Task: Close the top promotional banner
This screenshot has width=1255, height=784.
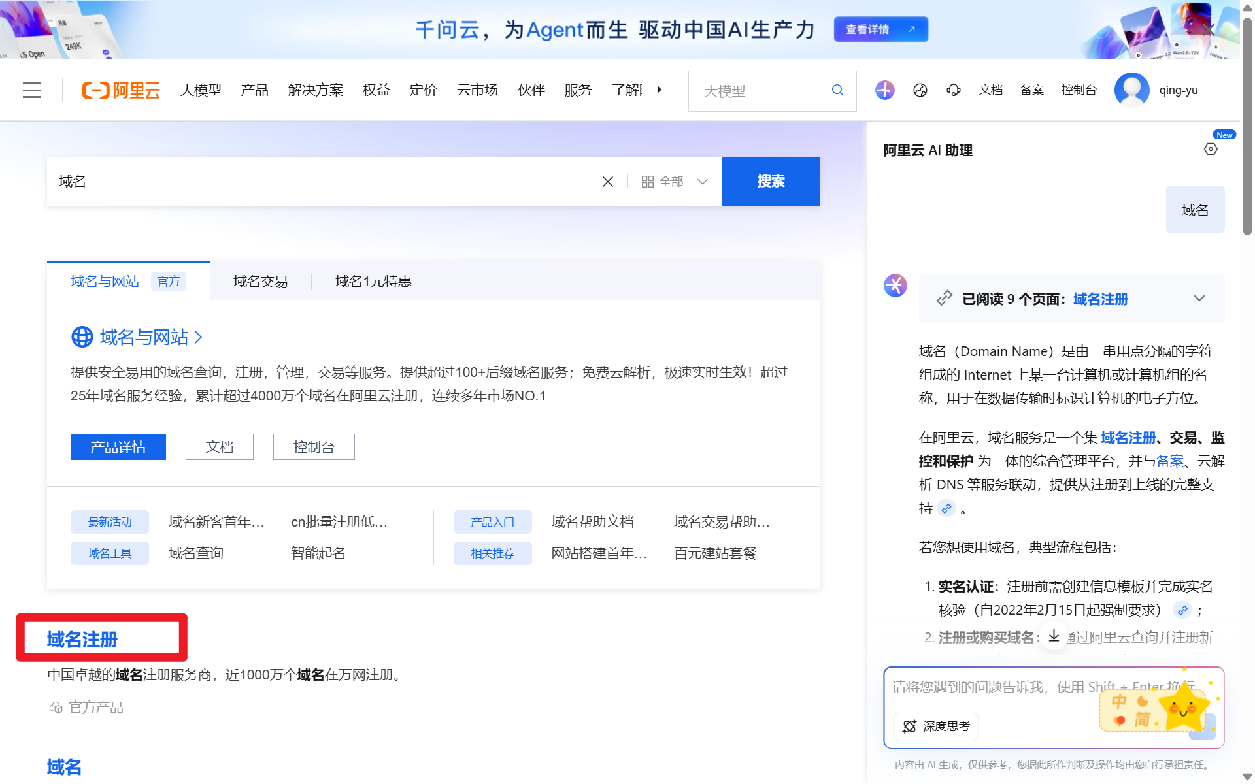Action: tap(1208, 29)
